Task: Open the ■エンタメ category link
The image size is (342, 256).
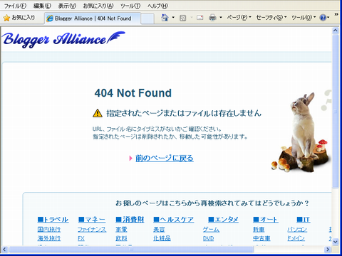Action: 223,220
